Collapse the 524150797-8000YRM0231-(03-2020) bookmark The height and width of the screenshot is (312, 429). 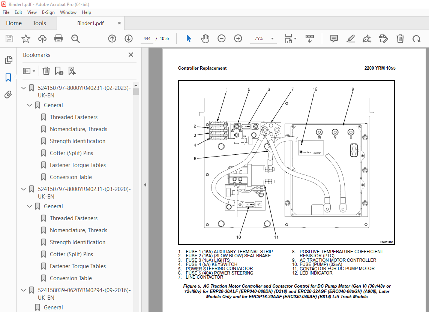click(x=24, y=189)
